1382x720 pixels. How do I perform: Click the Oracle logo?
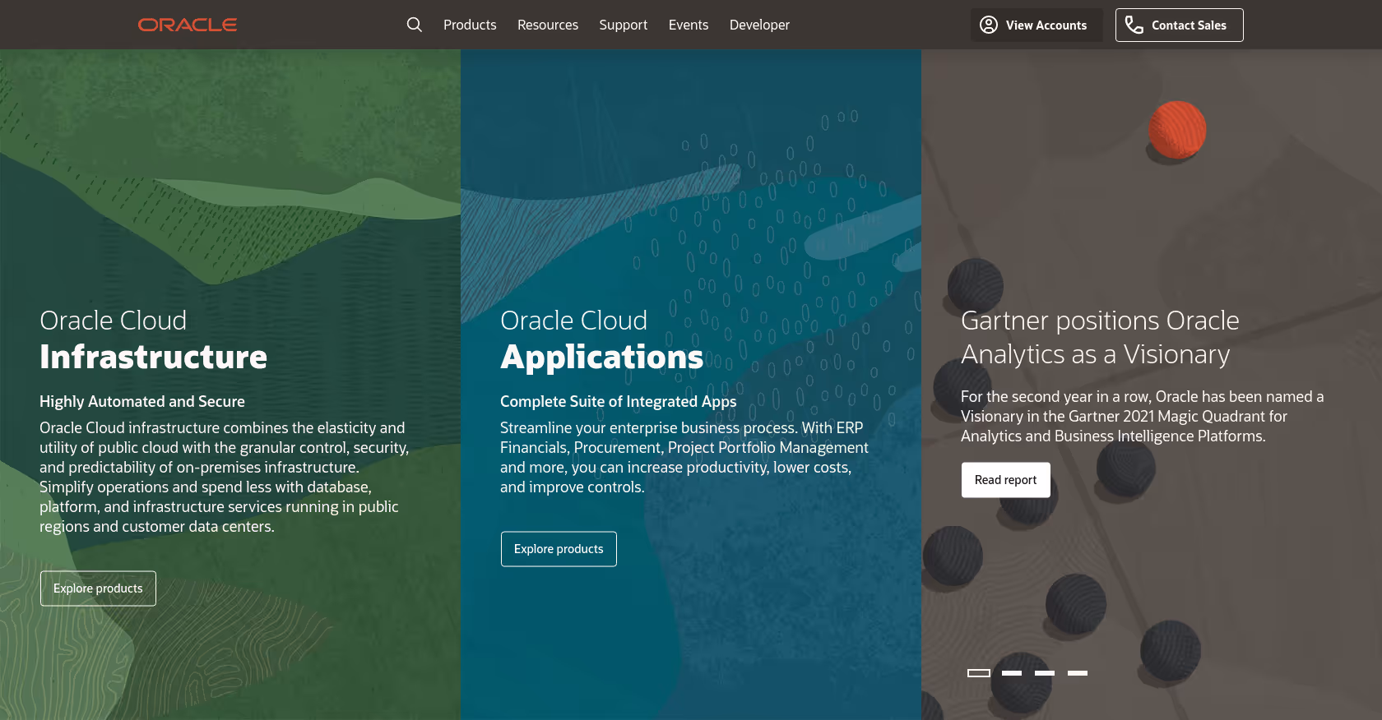[188, 25]
